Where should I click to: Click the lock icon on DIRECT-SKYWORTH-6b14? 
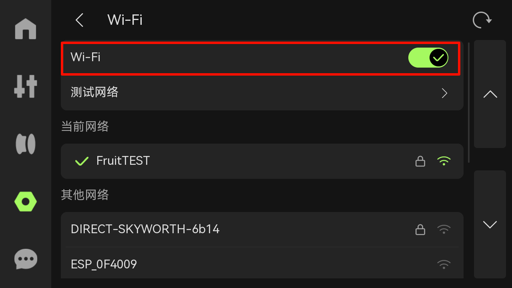tap(420, 230)
